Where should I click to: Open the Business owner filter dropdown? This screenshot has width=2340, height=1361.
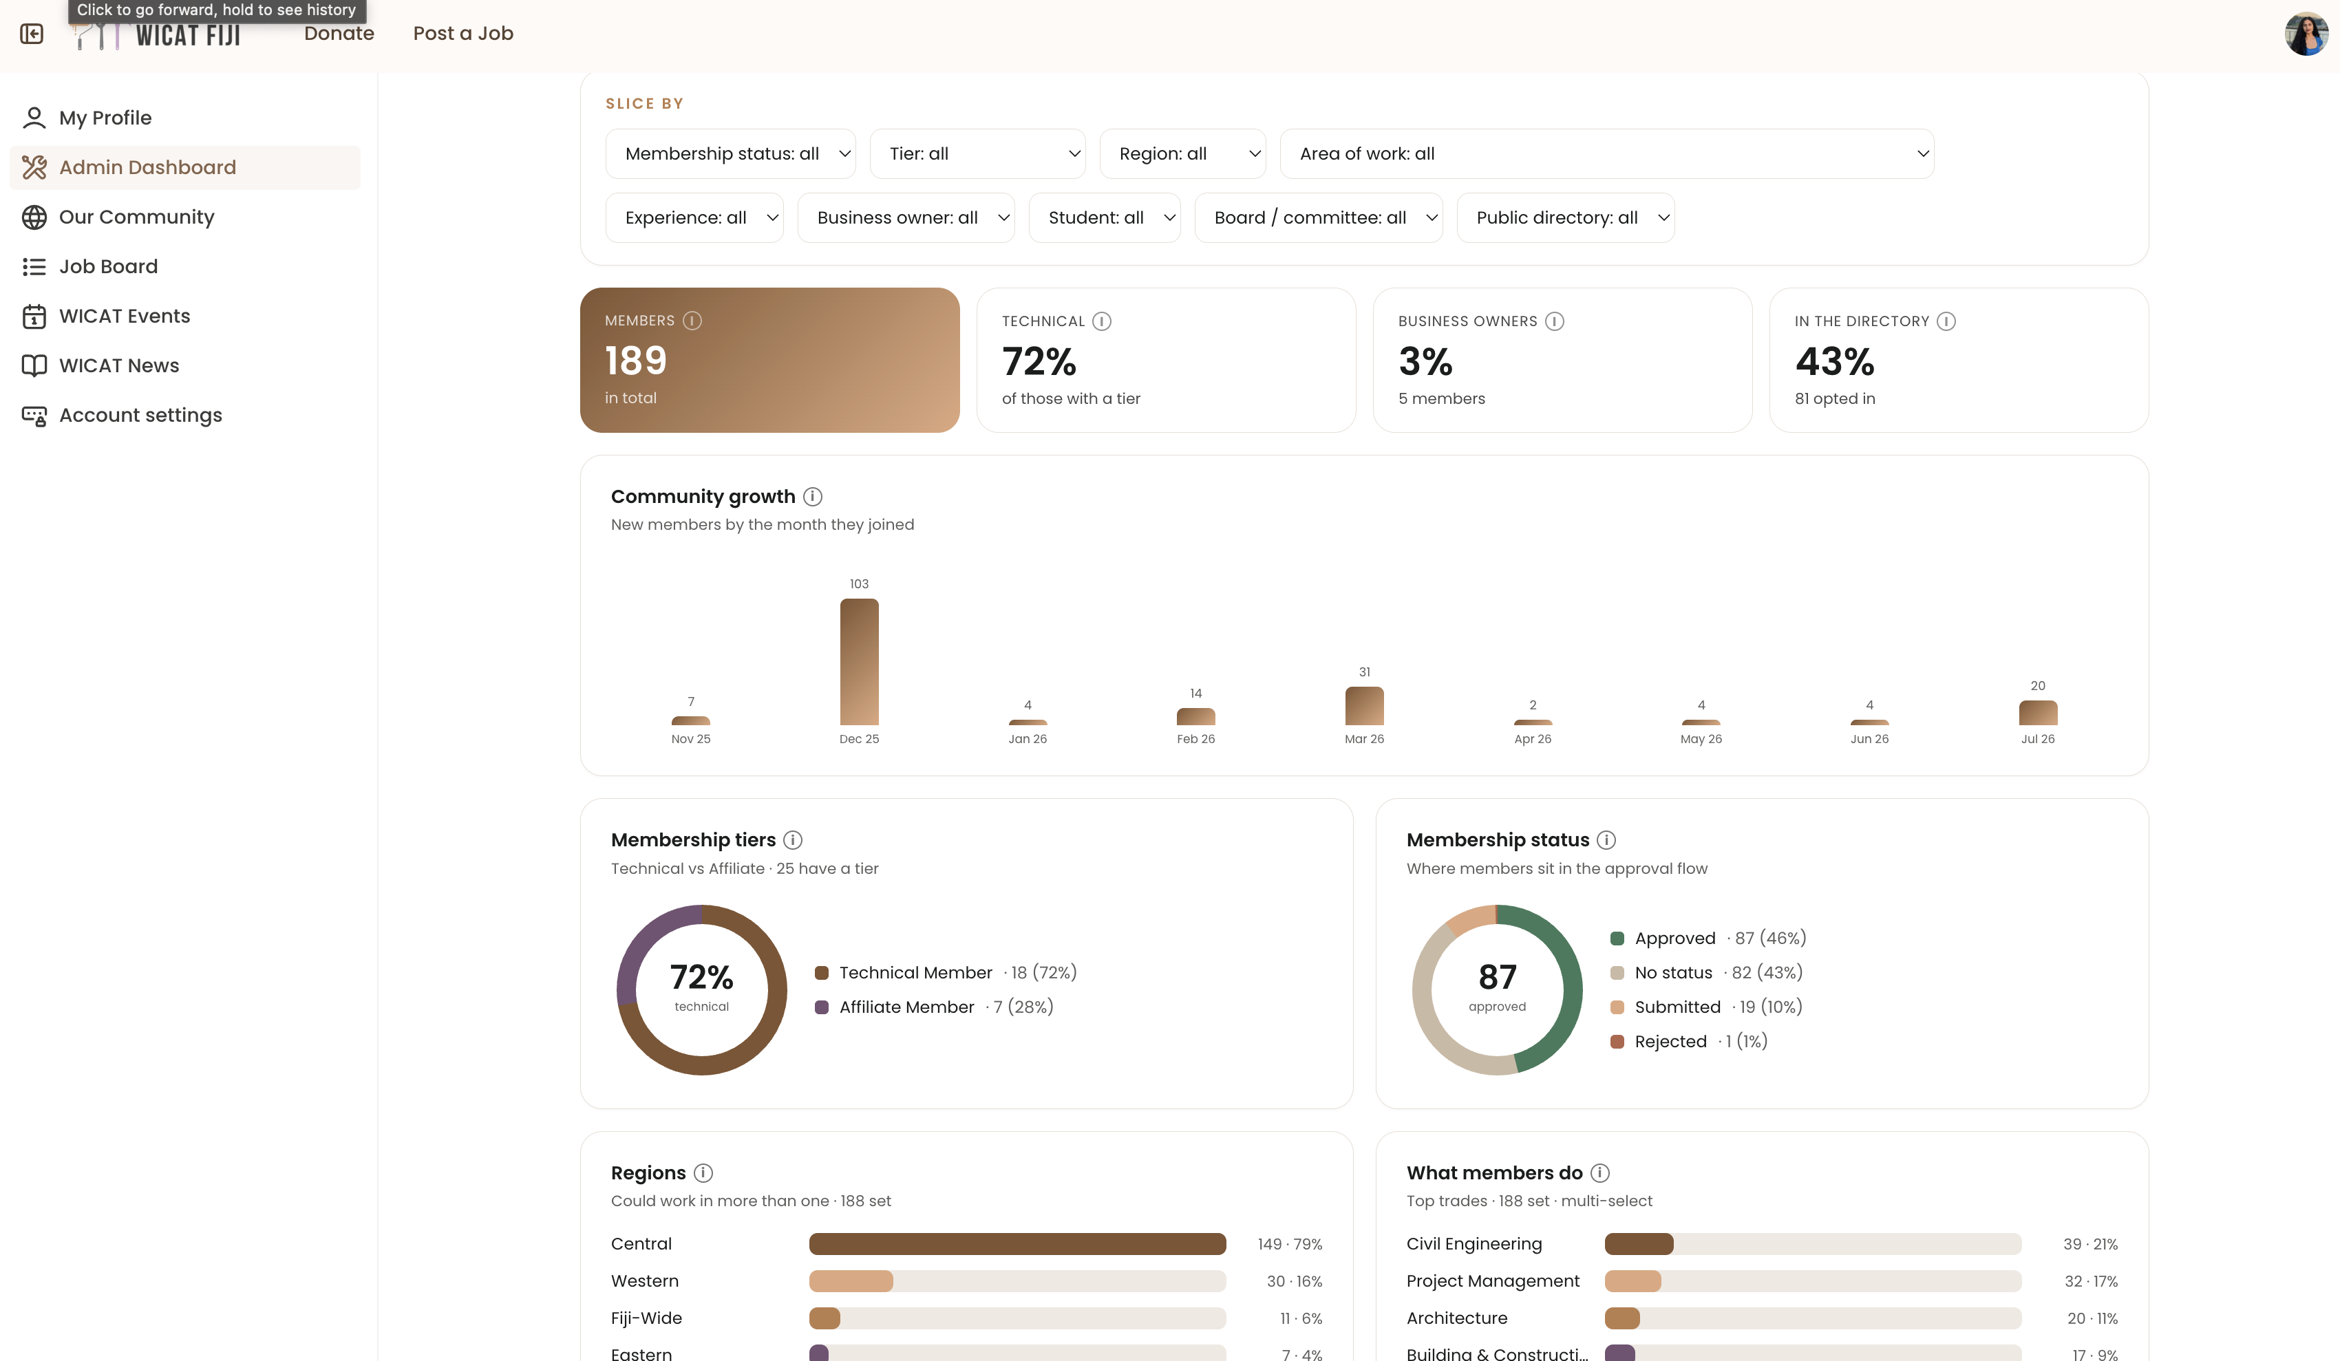pyautogui.click(x=905, y=218)
